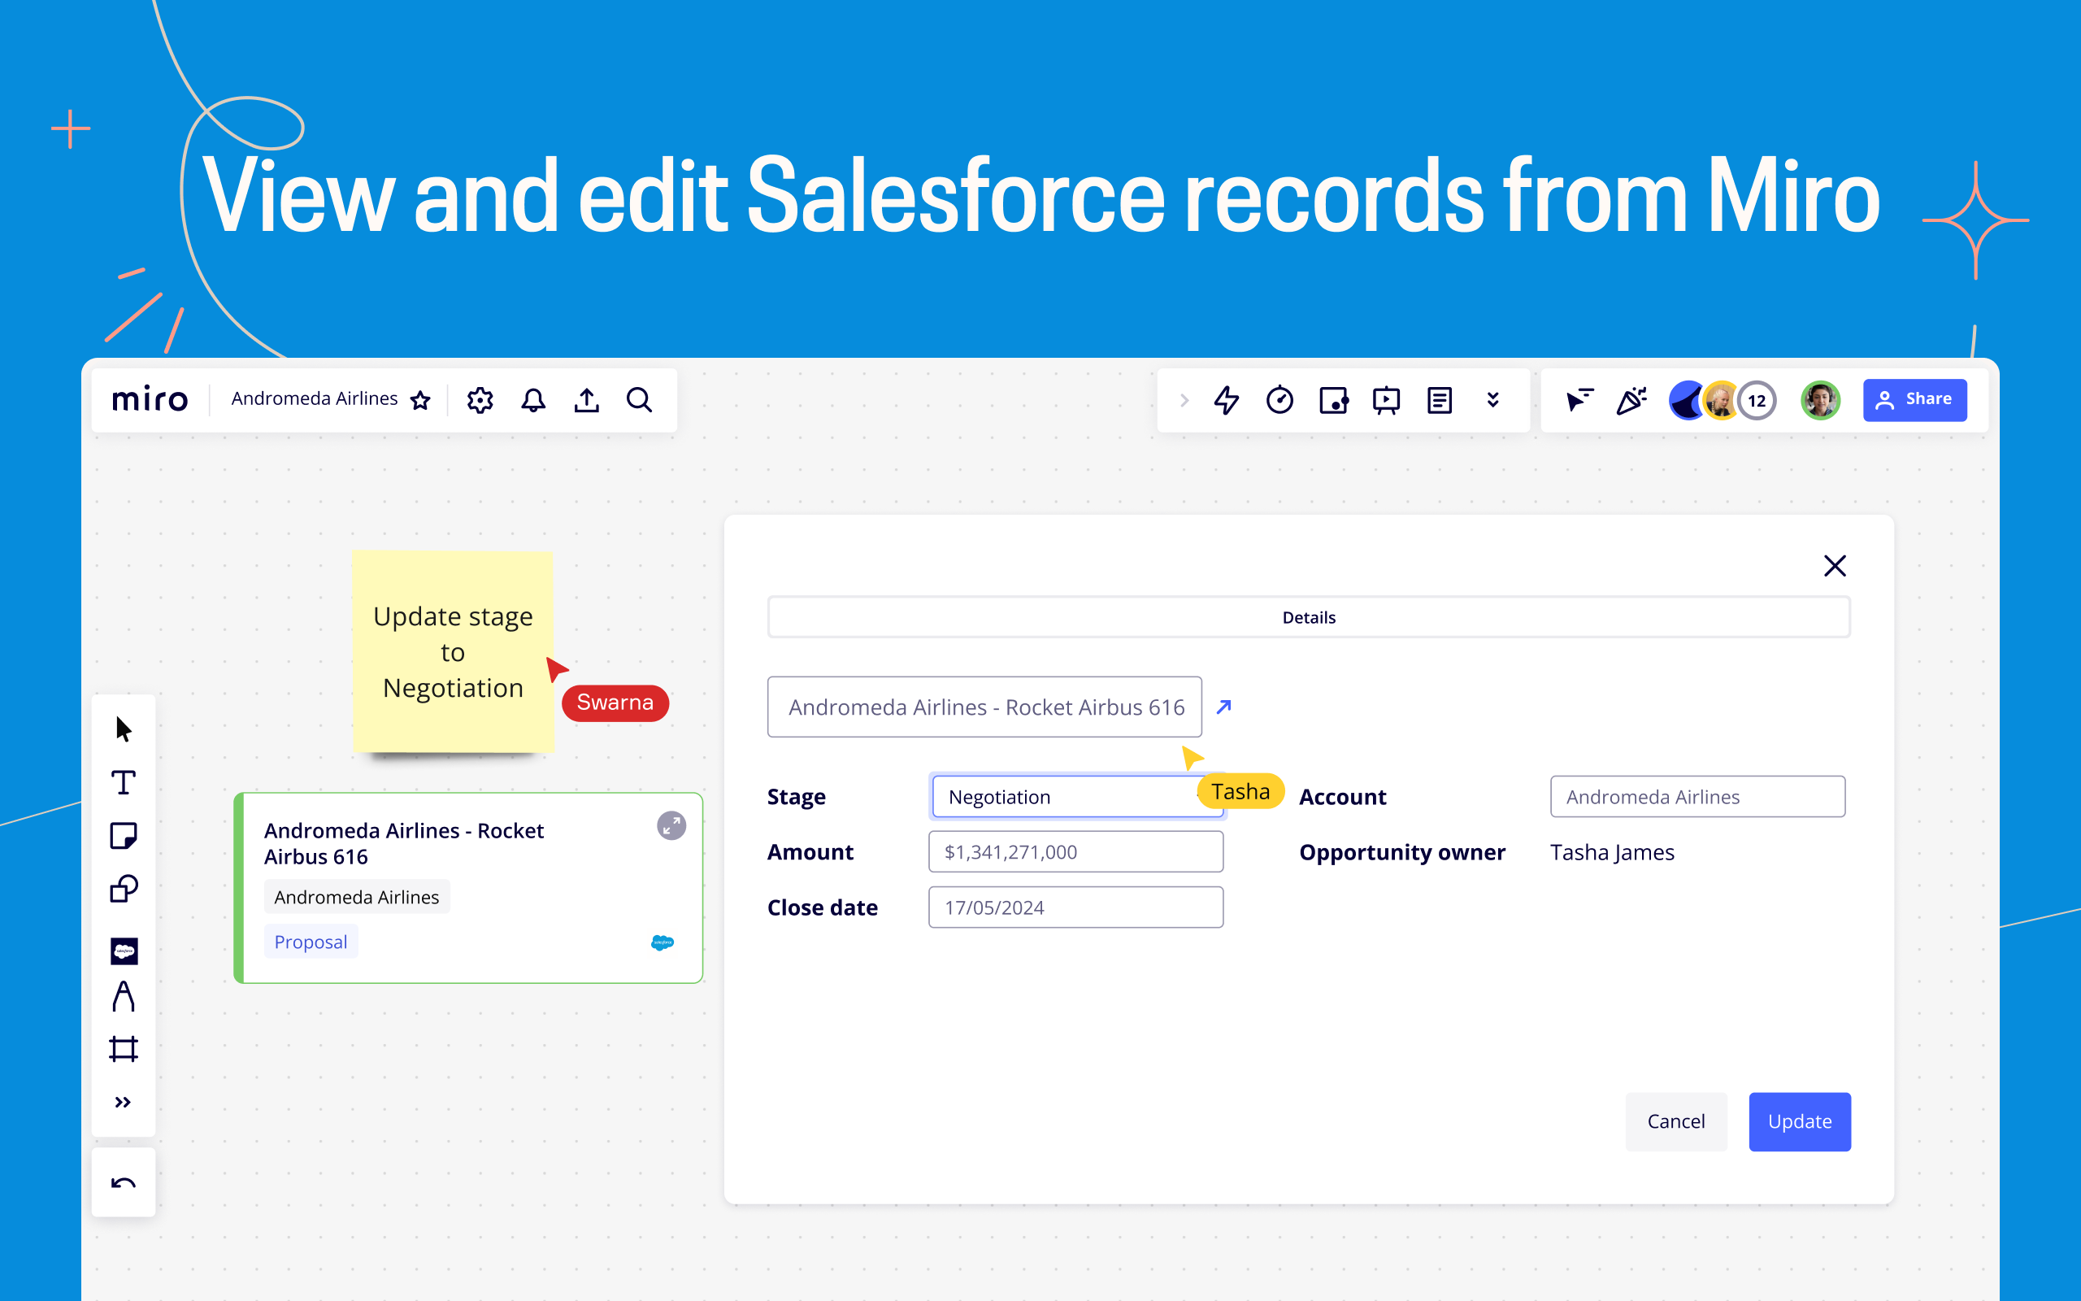Expand hidden tools with the double-arrow chevron

pos(123,1099)
